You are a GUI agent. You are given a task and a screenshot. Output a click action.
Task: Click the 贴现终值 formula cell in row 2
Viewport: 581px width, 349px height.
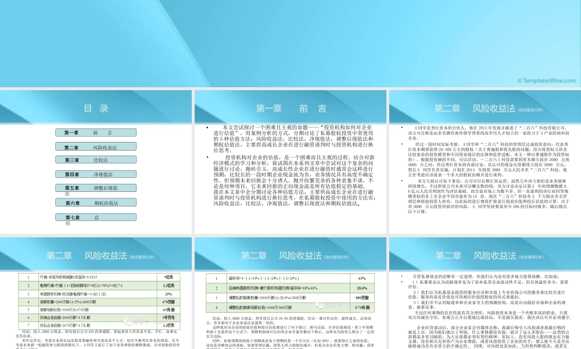tap(98, 286)
